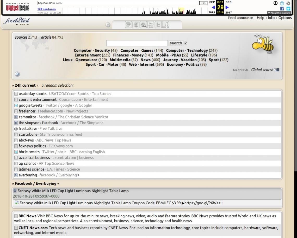This screenshot has width=297, height=238.
Task: Click the round globe icon under categories
Action: (17, 74)
